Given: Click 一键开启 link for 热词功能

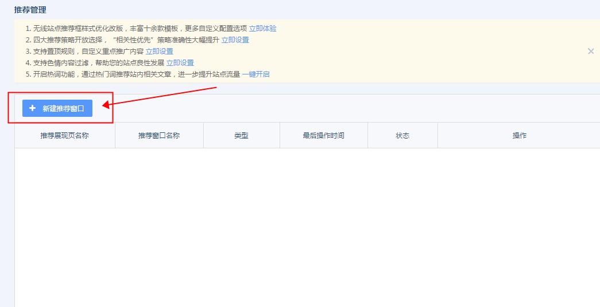Looking at the screenshot, I should pos(256,74).
